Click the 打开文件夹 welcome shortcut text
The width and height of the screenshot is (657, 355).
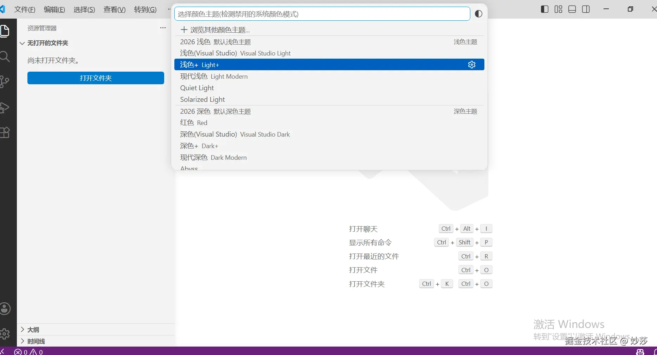[x=367, y=284]
